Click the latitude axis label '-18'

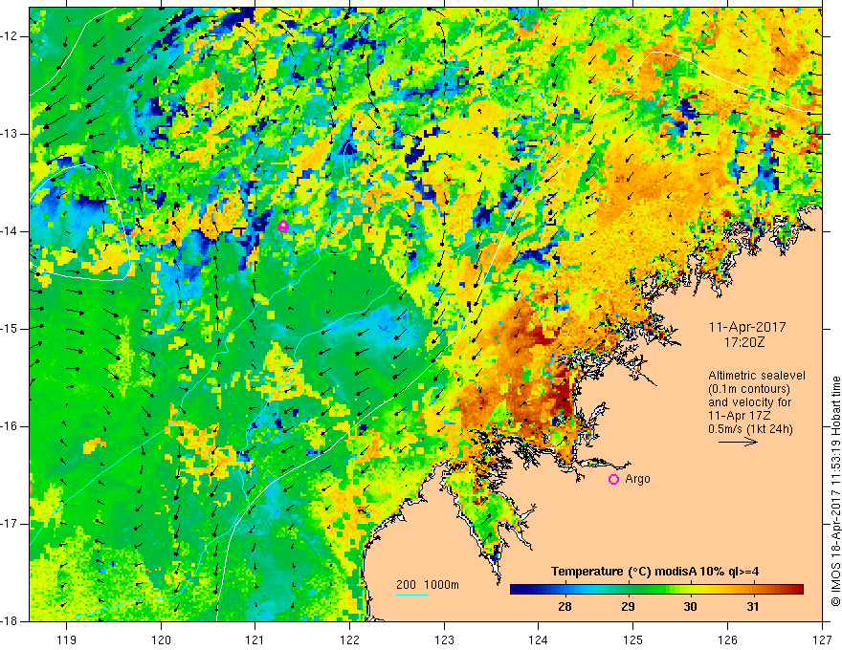click(10, 621)
